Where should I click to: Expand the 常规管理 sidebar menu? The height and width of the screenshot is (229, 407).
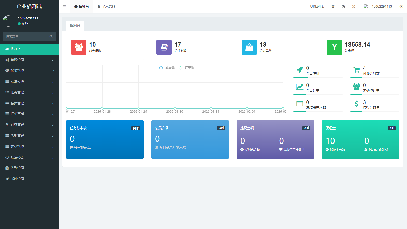29,60
